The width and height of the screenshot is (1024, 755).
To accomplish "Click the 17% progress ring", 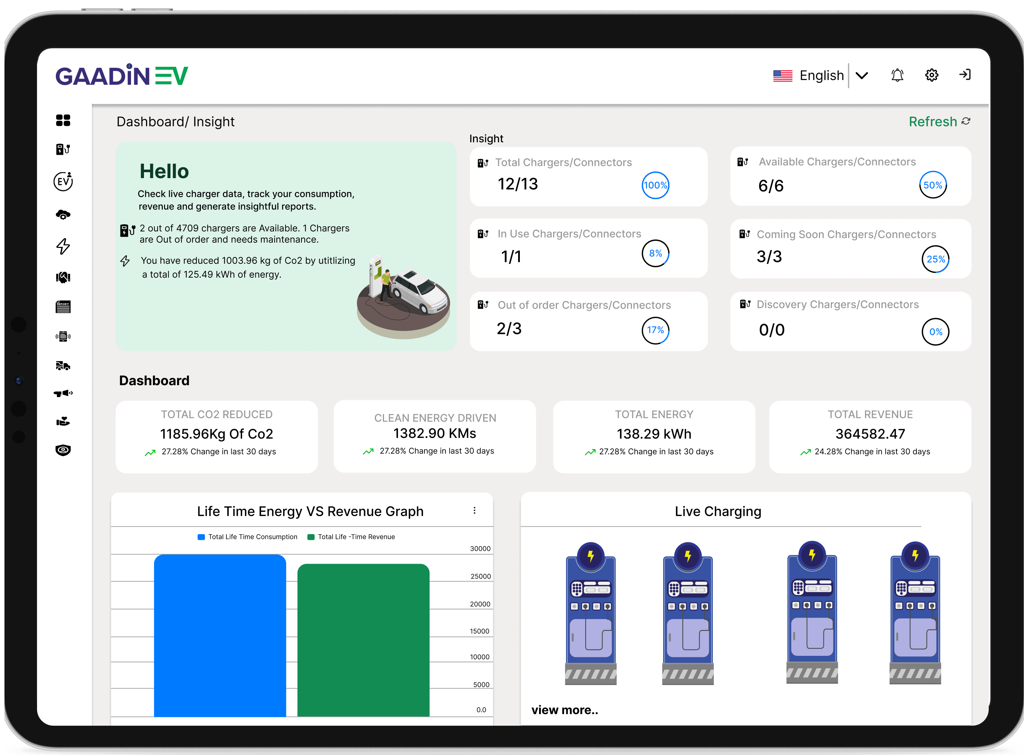I will click(655, 330).
